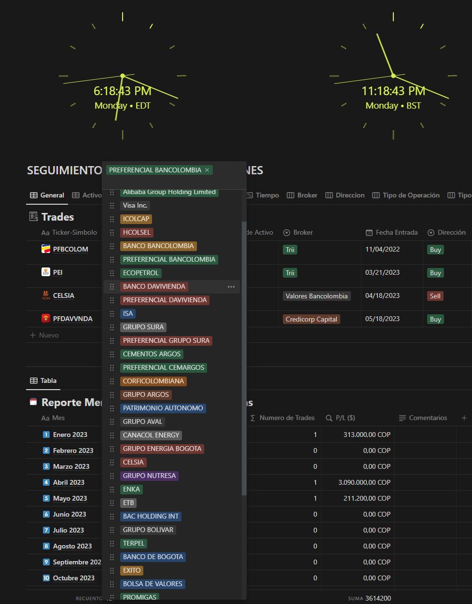Select the ISA blue tag option

coord(128,313)
